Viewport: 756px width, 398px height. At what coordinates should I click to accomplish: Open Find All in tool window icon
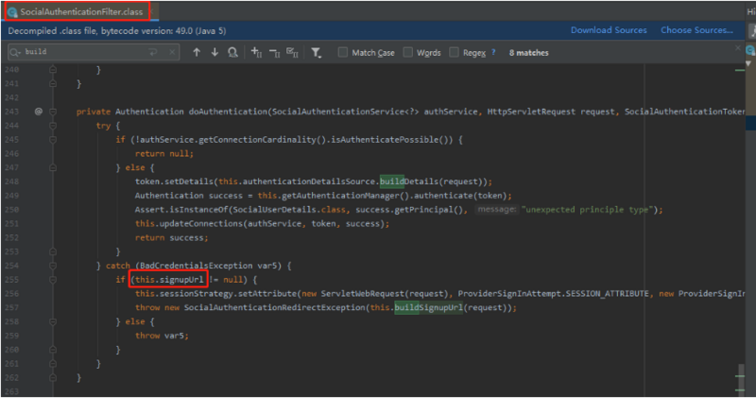(x=232, y=52)
